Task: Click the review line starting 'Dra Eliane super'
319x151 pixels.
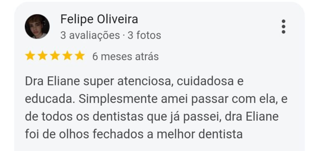Action: coord(134,82)
